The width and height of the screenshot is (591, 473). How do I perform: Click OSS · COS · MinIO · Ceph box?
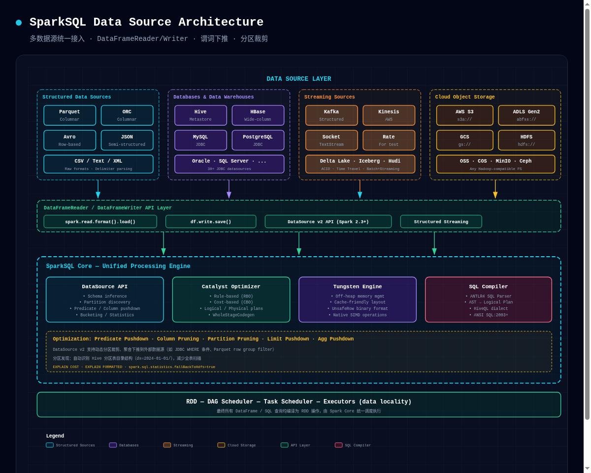495,164
